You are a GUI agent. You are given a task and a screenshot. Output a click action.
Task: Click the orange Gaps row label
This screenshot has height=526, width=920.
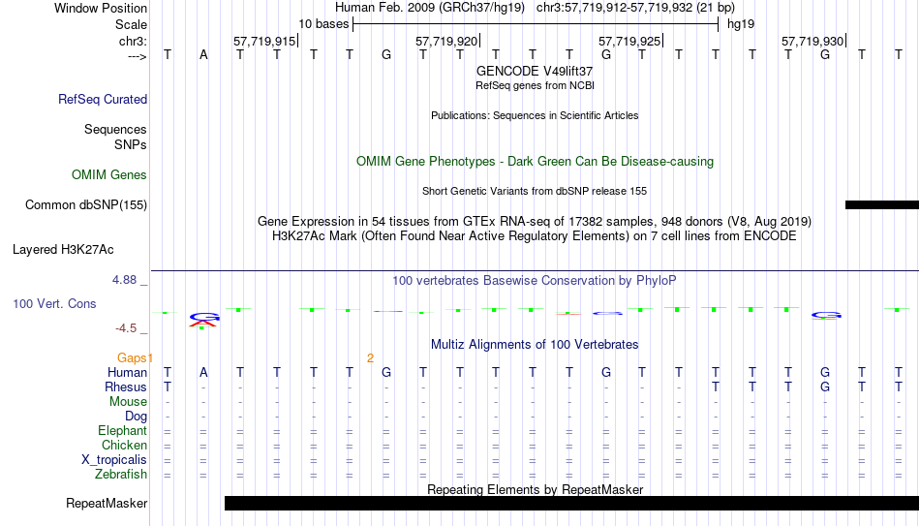pyautogui.click(x=132, y=358)
